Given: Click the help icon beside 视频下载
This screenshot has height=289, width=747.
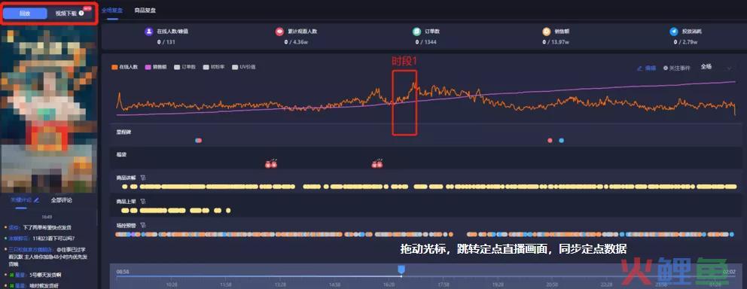Looking at the screenshot, I should coord(81,14).
